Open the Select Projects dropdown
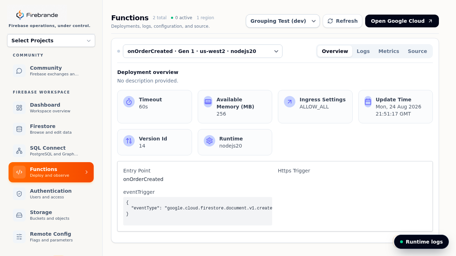Image resolution: width=456 pixels, height=256 pixels. pyautogui.click(x=51, y=41)
